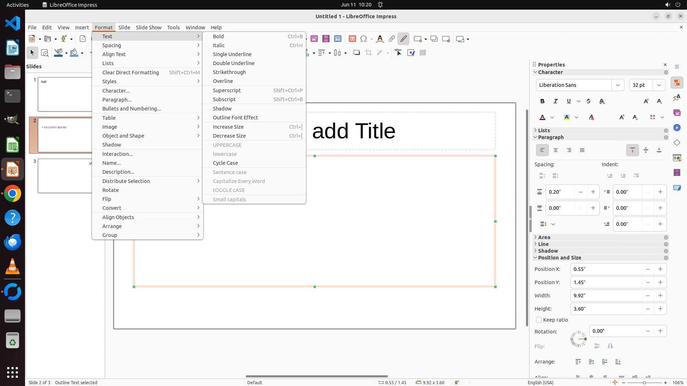The image size is (687, 386).
Task: Open the font size dropdown arrow
Action: pyautogui.click(x=659, y=85)
